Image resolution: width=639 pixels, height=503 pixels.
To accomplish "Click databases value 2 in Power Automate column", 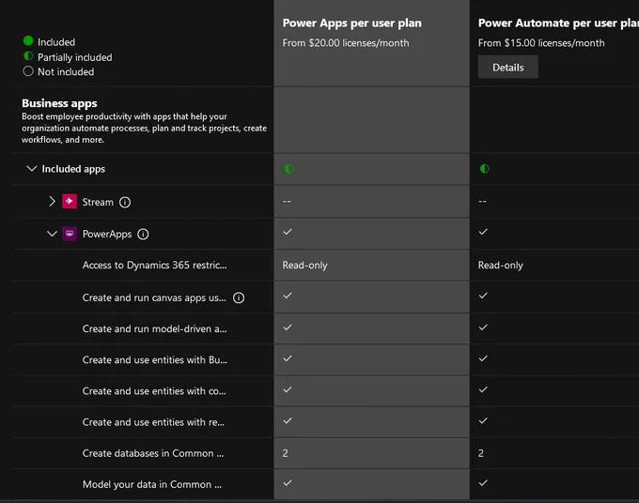I will pos(481,453).
